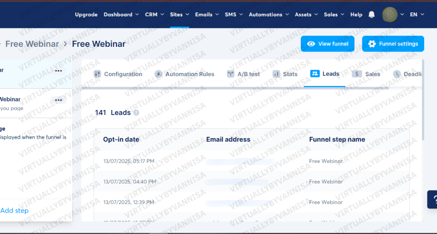Open three-dots menu for Webinar thank you step
Screen dimensions: 437x234
(x=58, y=100)
